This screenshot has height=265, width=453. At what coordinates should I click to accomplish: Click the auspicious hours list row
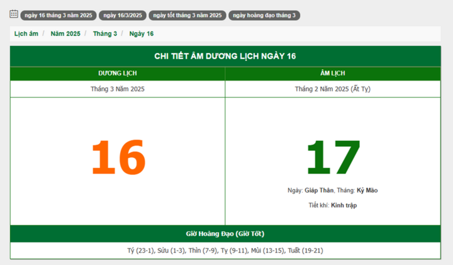click(x=225, y=251)
